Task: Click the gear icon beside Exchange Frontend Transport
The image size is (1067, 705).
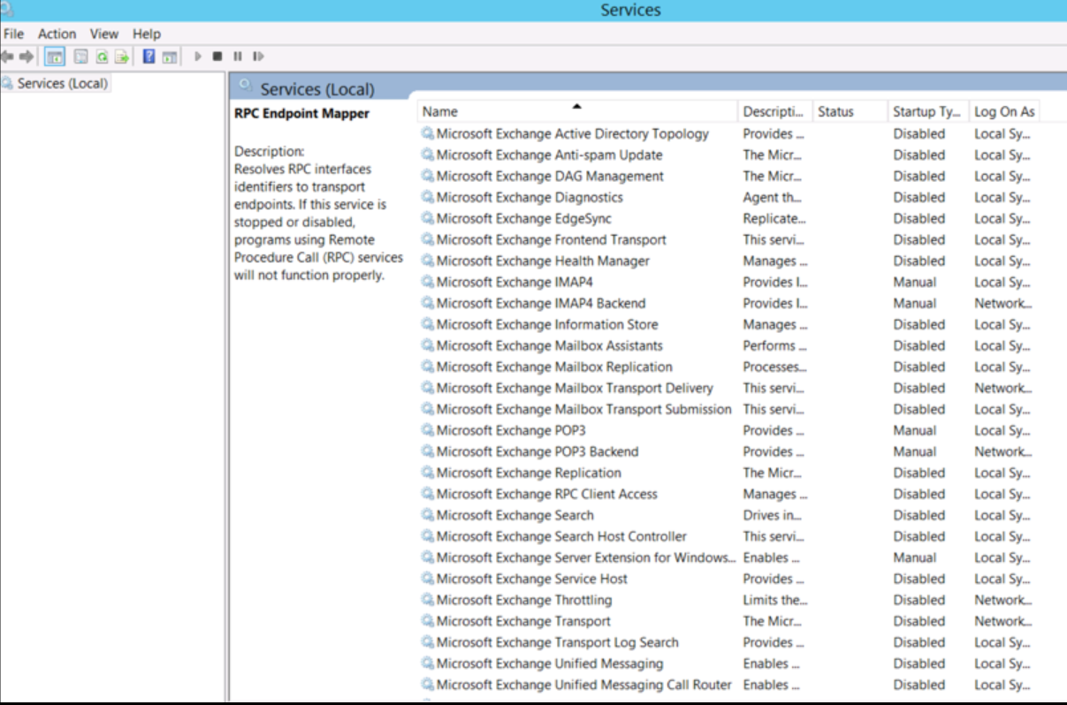Action: pyautogui.click(x=428, y=240)
